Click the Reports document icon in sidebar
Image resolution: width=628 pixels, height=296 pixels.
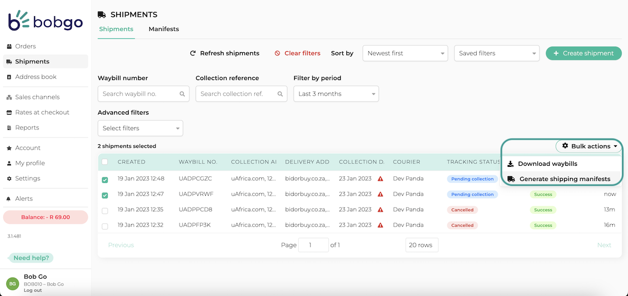[9, 128]
